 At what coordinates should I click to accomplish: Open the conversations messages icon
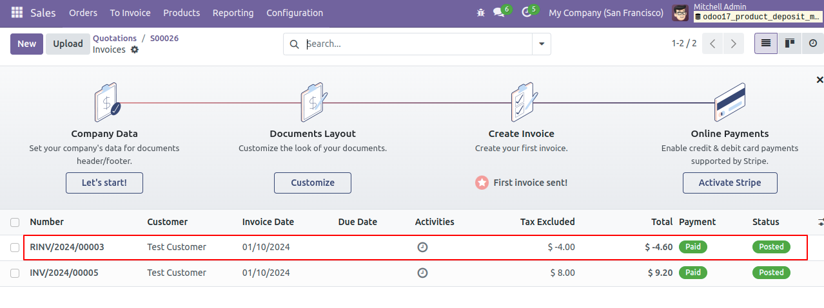[x=498, y=13]
